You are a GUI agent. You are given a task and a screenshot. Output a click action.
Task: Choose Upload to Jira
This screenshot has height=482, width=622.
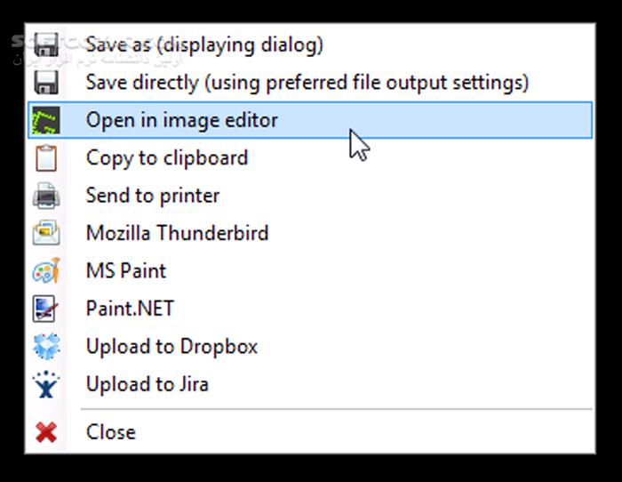(x=148, y=384)
